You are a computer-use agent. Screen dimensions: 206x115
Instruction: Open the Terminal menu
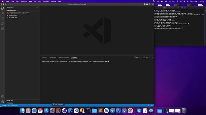tap(46, 1)
